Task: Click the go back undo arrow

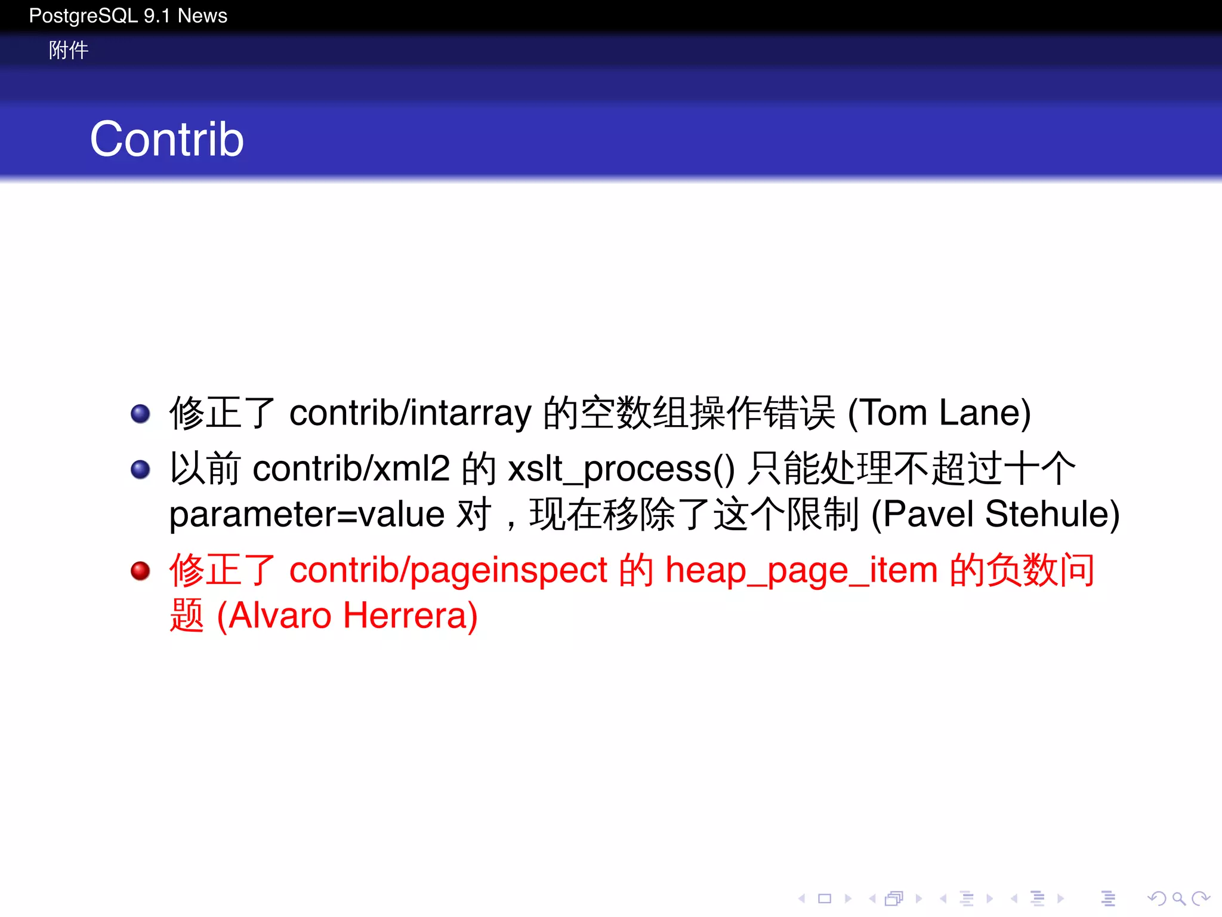Action: [x=1156, y=898]
